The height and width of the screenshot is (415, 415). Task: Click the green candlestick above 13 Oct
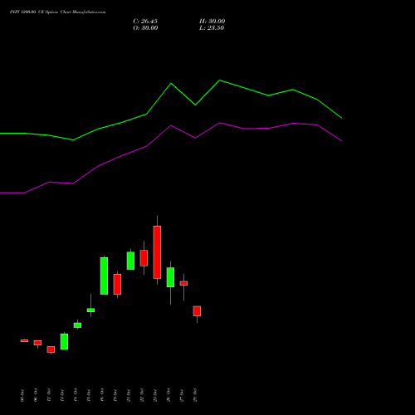[64, 341]
